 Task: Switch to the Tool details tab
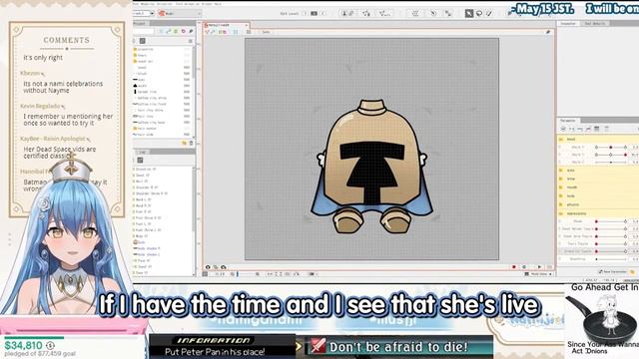(595, 24)
